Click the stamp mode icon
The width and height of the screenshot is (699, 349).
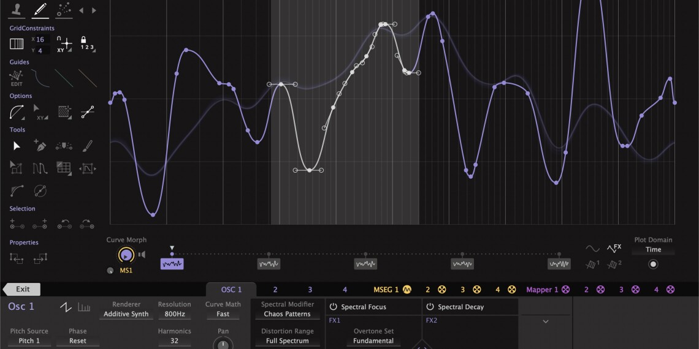point(17,9)
